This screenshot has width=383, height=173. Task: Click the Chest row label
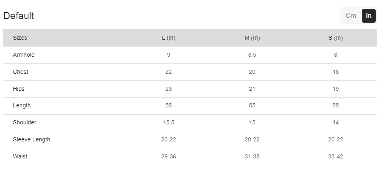pyautogui.click(x=21, y=72)
